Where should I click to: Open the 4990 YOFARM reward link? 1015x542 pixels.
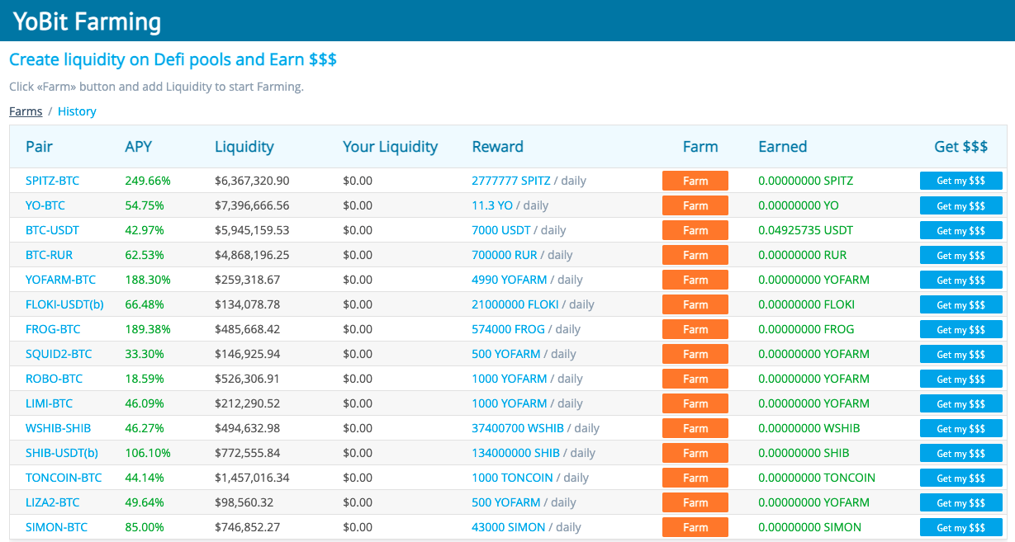510,280
